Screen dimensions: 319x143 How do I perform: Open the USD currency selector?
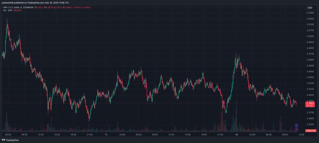point(310,7)
